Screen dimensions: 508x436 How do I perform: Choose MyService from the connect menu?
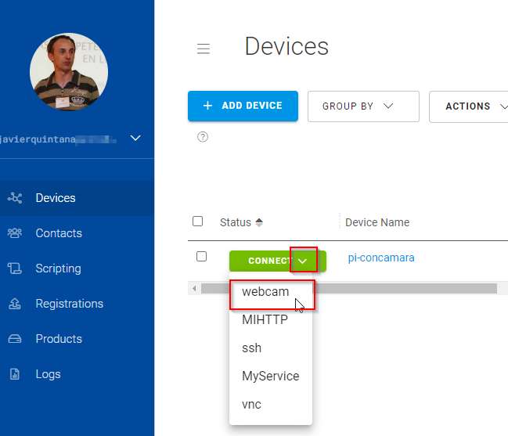coord(271,376)
